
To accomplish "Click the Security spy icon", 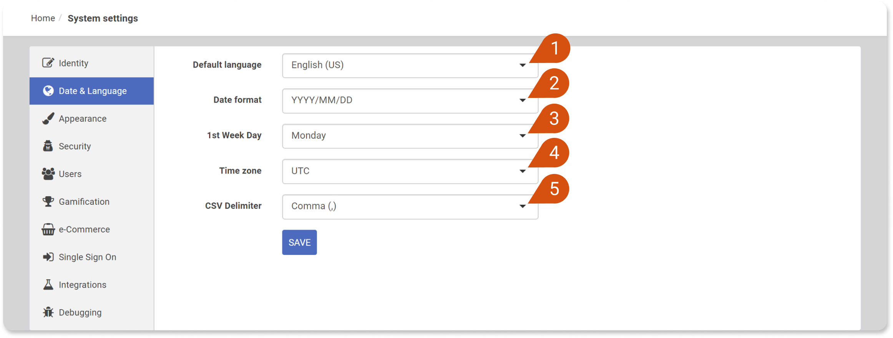I will 48,146.
